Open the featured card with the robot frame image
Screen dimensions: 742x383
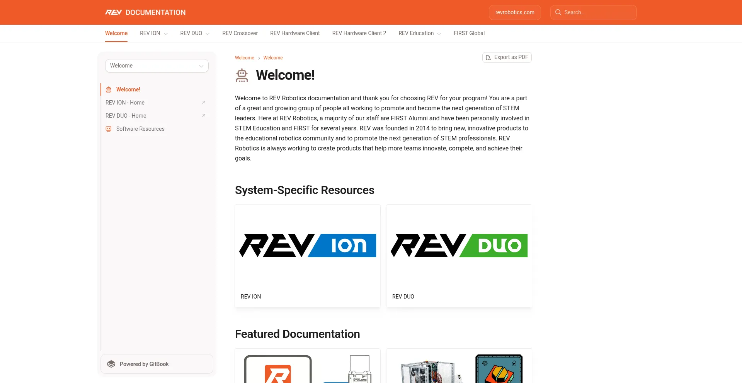click(459, 366)
